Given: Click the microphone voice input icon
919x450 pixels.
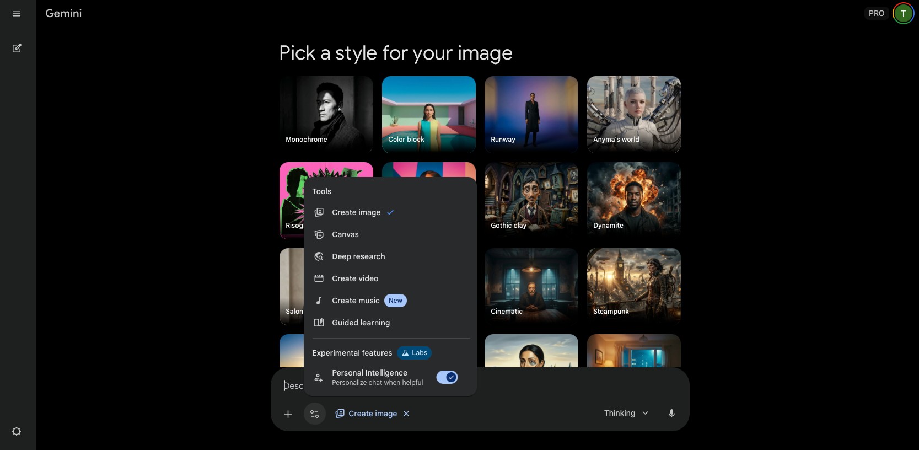Looking at the screenshot, I should (x=671, y=414).
